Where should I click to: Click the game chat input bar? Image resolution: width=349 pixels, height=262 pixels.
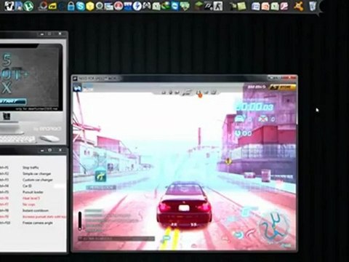pyautogui.click(x=116, y=239)
